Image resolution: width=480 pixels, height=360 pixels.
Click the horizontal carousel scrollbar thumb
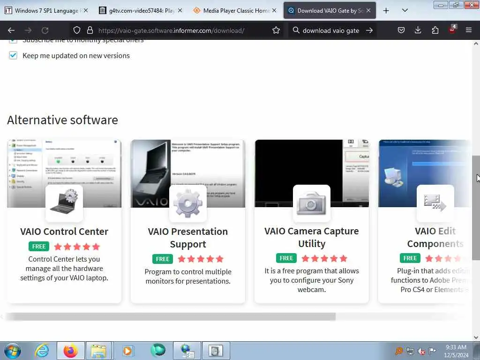click(x=171, y=316)
